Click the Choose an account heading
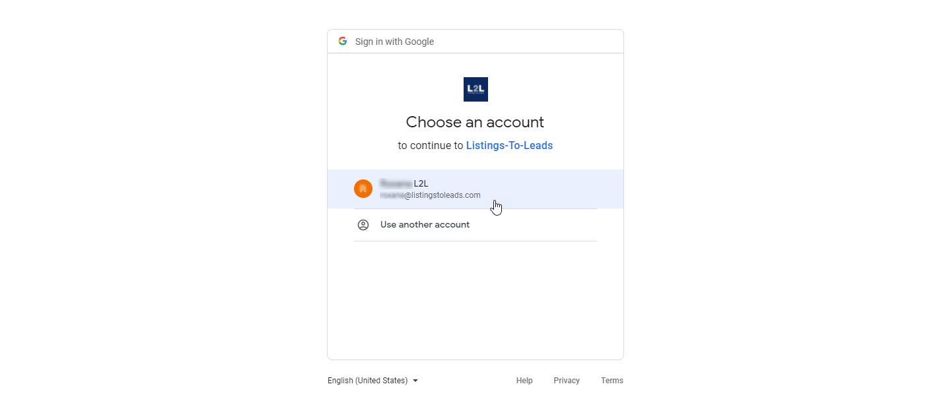This screenshot has height=409, width=951. pyautogui.click(x=475, y=122)
